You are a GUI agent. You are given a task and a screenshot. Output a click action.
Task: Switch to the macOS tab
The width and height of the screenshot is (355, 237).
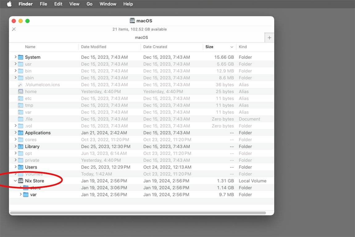tap(141, 37)
